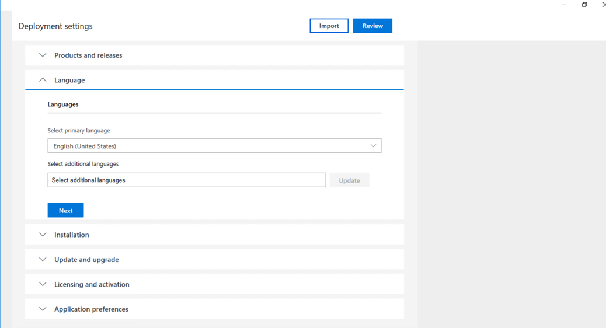606x328 pixels.
Task: Collapse the Language section chevron
Action: pyautogui.click(x=43, y=80)
